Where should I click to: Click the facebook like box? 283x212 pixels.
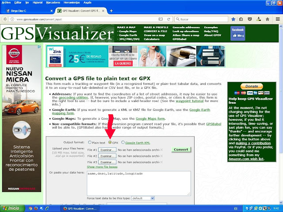pyautogui.click(x=238, y=33)
